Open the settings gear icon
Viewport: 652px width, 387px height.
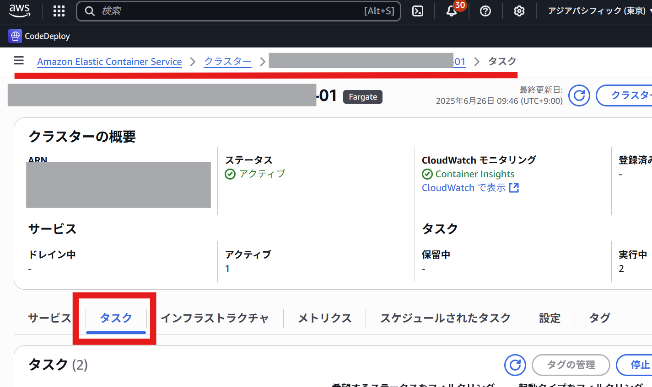(519, 11)
